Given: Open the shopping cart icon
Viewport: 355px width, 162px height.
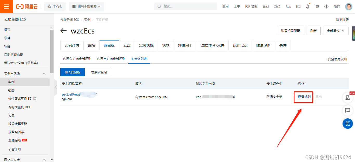Looking at the screenshot, I should point(317,6).
